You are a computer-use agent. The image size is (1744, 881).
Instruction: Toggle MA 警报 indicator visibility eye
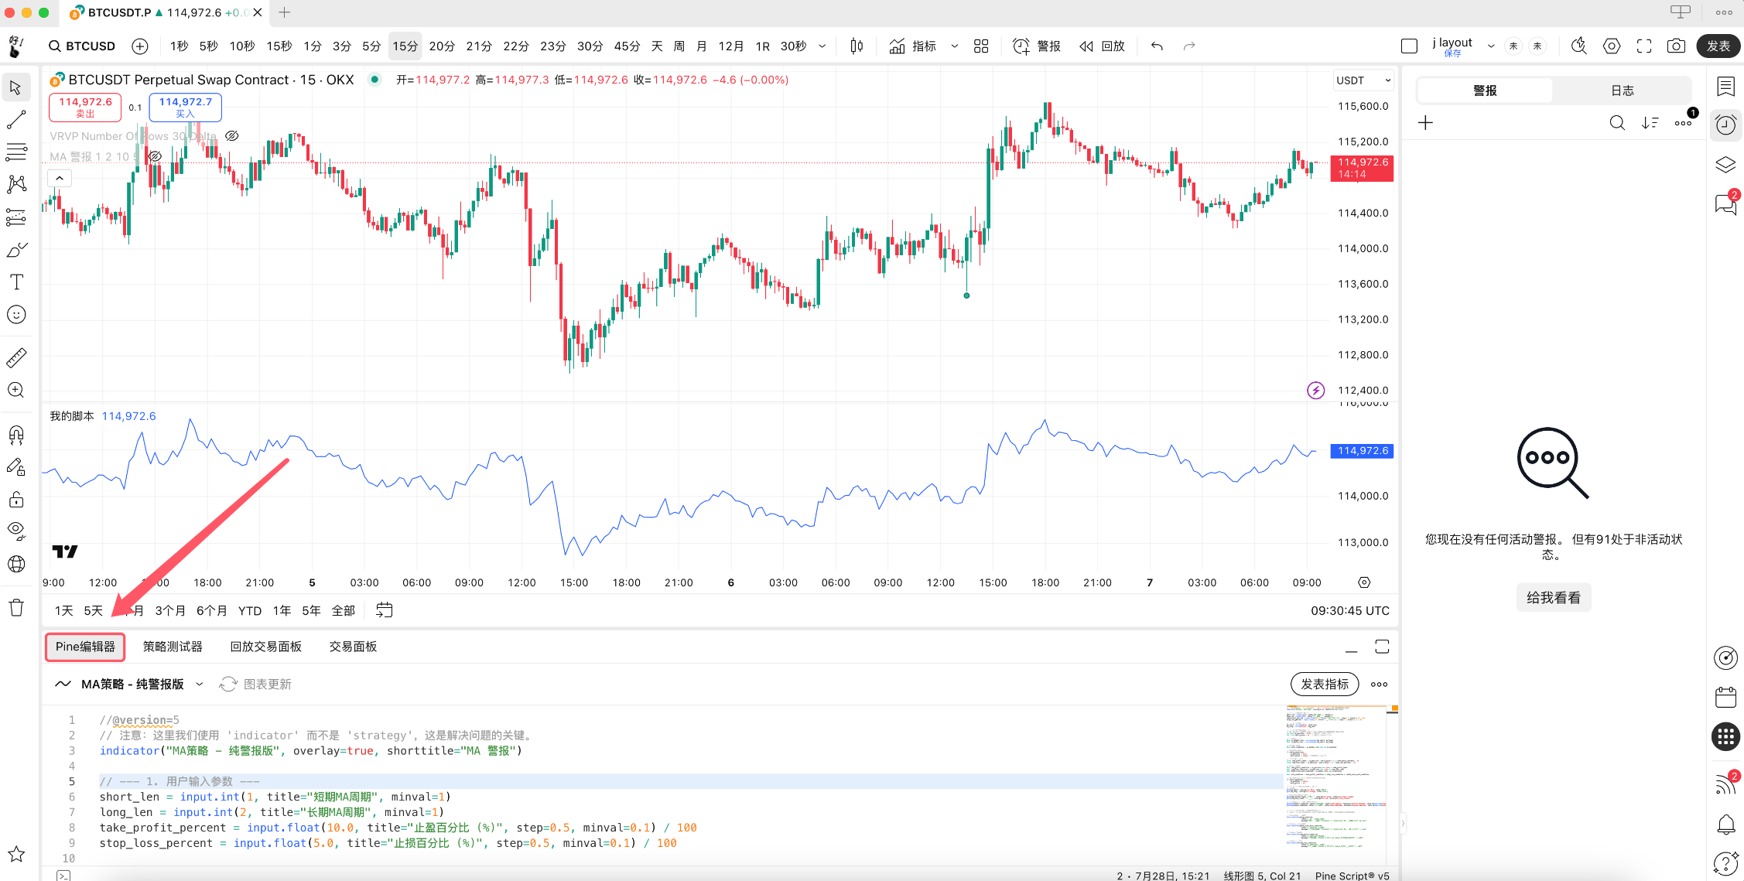(x=155, y=156)
